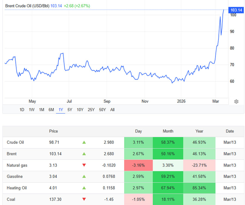
Task: Switch chart to 5Y range
Action: click(x=70, y=110)
